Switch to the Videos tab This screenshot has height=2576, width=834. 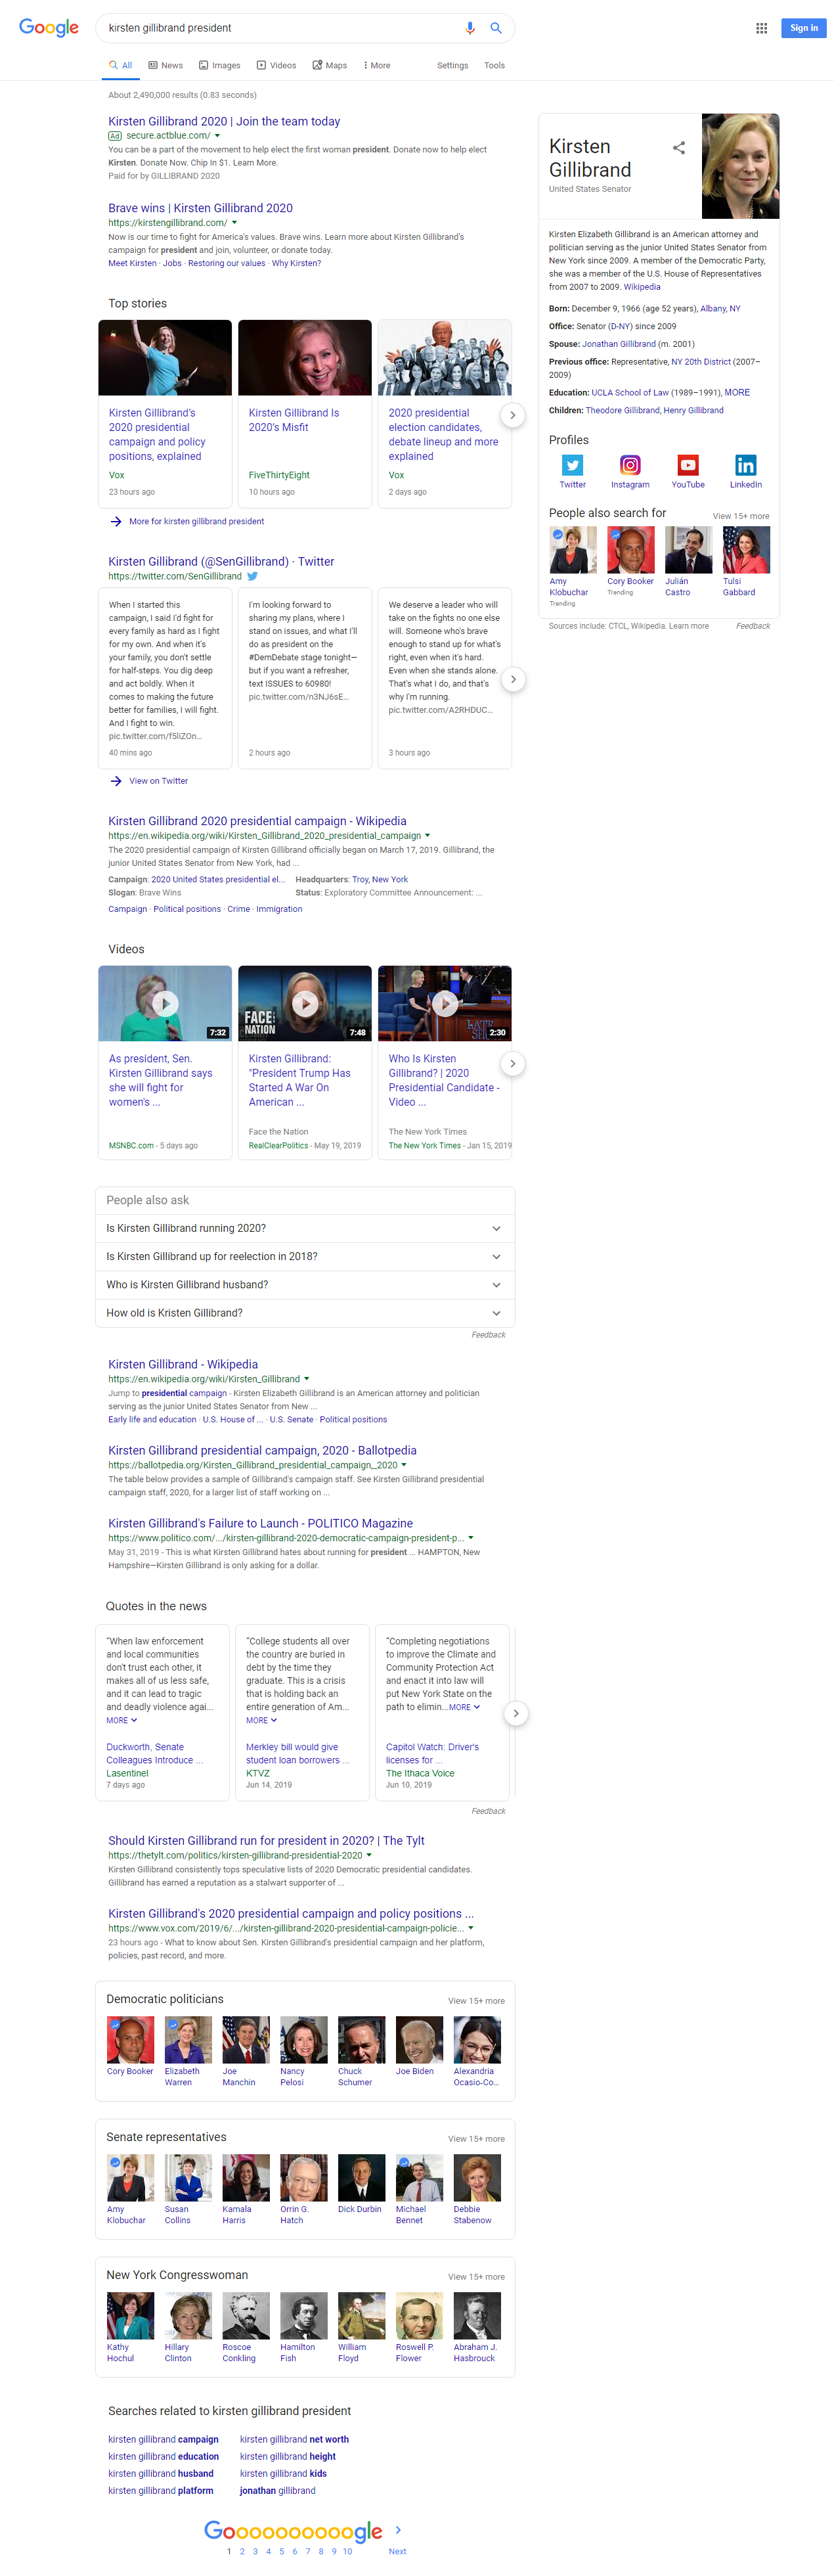coord(276,65)
